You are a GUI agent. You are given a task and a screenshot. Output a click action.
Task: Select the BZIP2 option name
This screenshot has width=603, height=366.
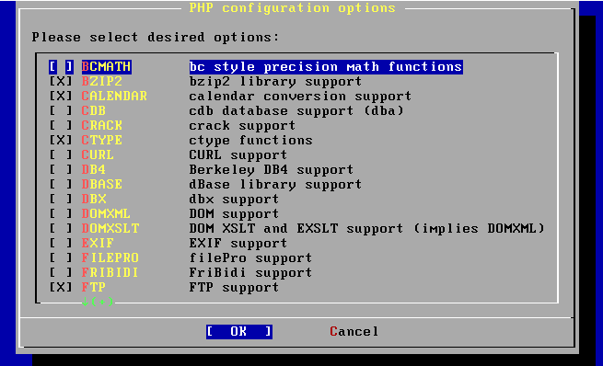(102, 82)
